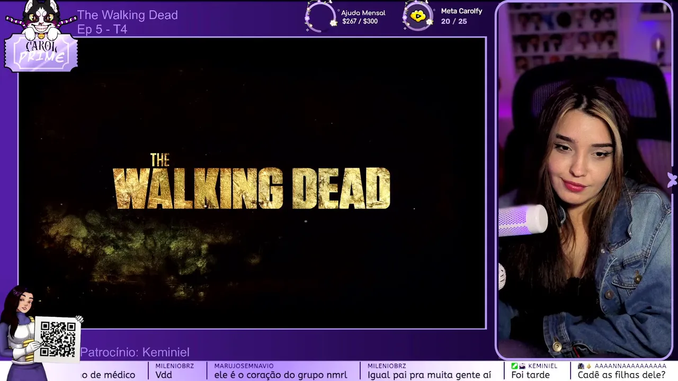Screen dimensions: 678x381
Task: Click the streamer's webcam feed
Action: coord(585,181)
